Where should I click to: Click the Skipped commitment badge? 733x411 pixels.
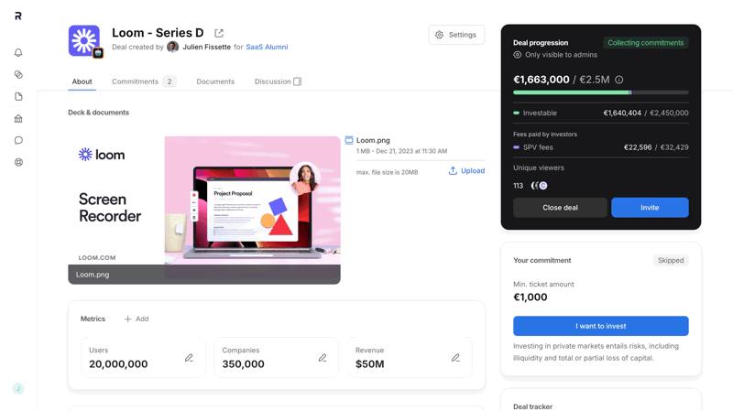pos(671,260)
